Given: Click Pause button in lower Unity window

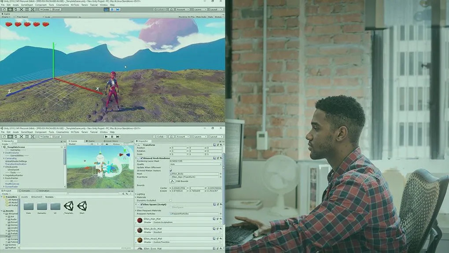Looking at the screenshot, I should coord(112,137).
